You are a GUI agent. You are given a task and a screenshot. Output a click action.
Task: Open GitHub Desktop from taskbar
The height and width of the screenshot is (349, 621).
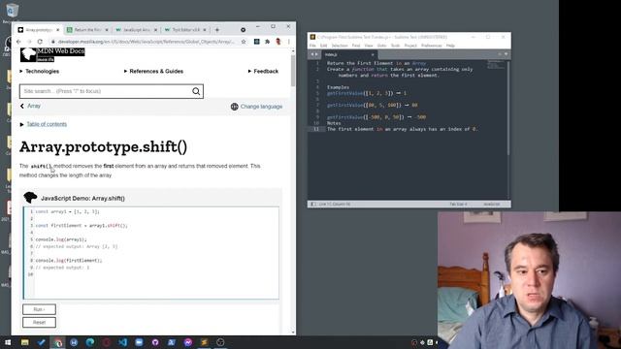[x=155, y=342]
